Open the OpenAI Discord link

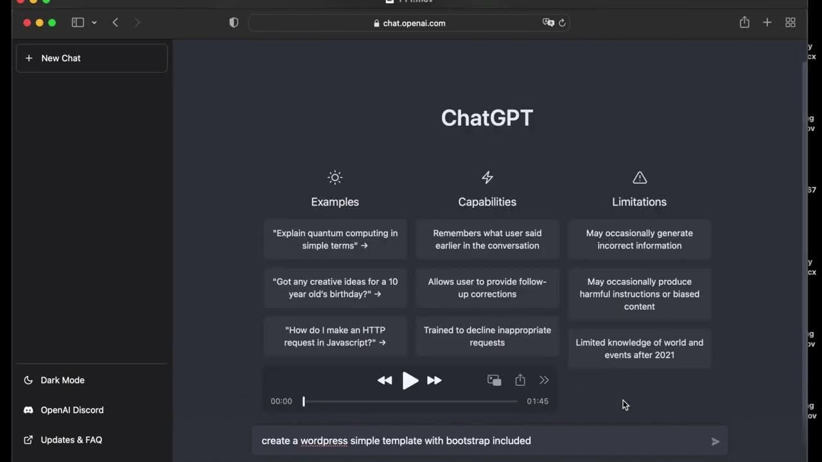click(71, 410)
